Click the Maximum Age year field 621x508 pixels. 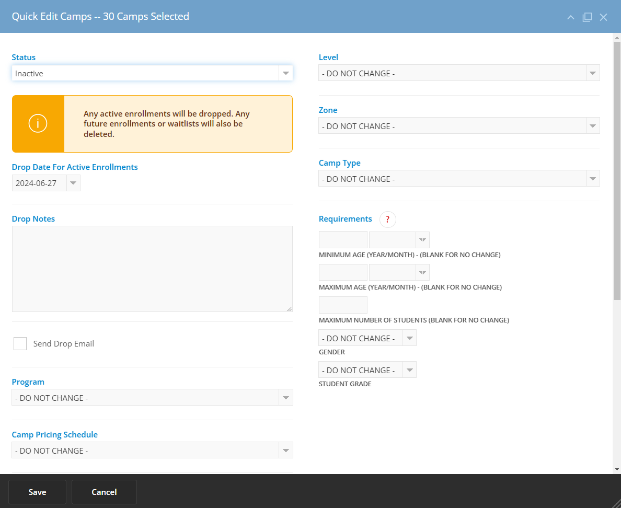pos(343,272)
